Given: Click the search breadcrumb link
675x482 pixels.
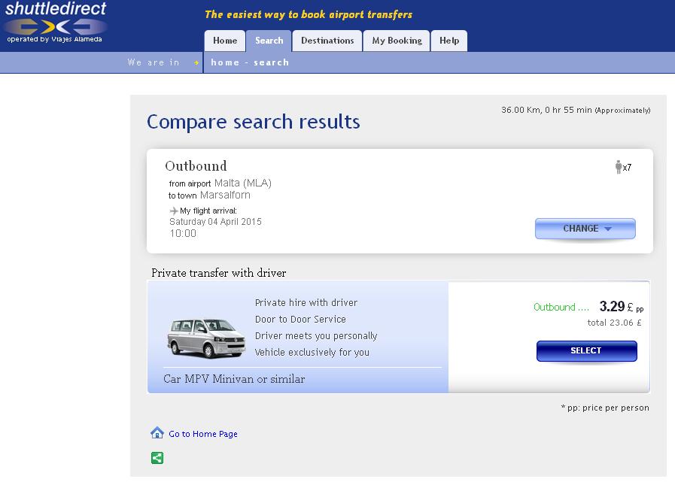Looking at the screenshot, I should coord(271,62).
